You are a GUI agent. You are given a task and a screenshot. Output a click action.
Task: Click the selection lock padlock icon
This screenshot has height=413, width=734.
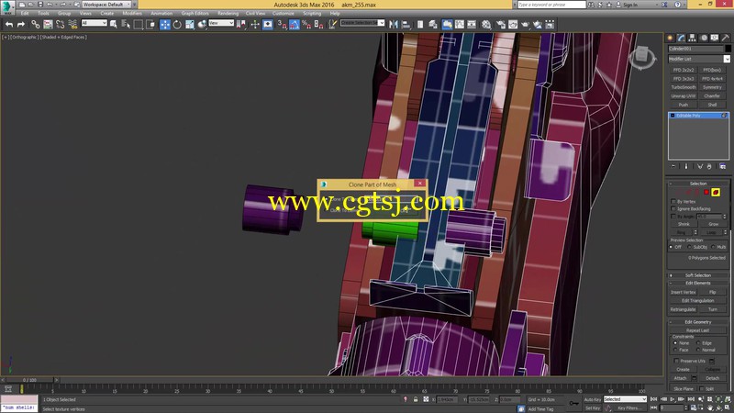[x=416, y=399]
